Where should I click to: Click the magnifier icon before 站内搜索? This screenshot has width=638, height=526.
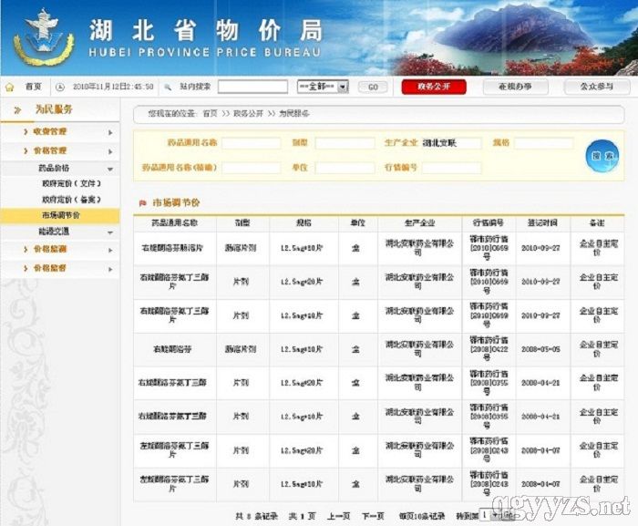pyautogui.click(x=169, y=87)
